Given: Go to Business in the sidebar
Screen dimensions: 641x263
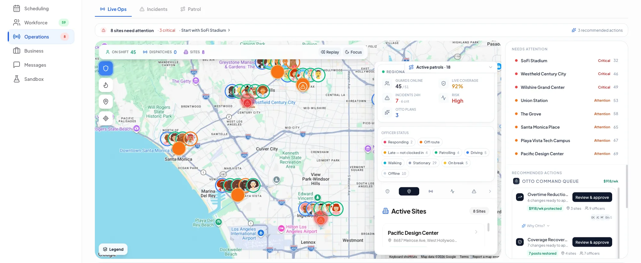Looking at the screenshot, I should pyautogui.click(x=41, y=51).
